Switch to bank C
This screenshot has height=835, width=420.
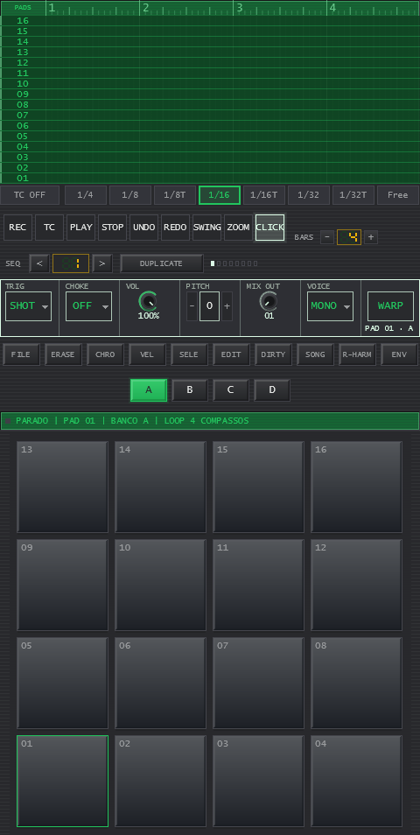point(230,389)
